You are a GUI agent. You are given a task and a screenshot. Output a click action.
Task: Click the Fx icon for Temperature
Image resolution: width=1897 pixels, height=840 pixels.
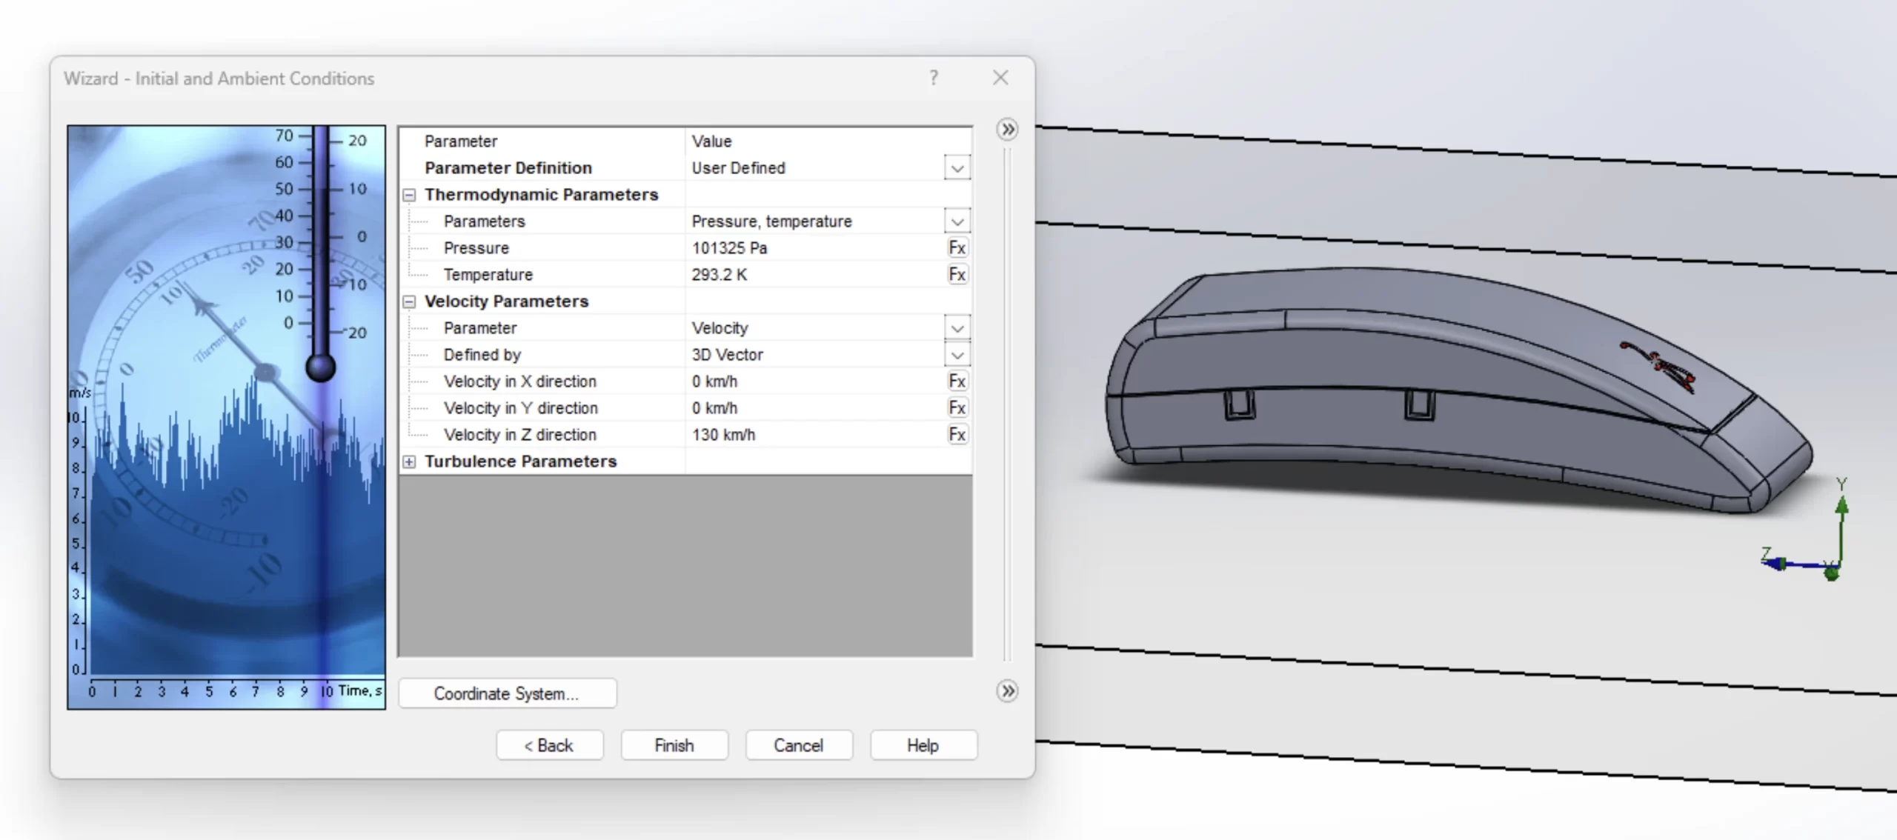click(957, 274)
